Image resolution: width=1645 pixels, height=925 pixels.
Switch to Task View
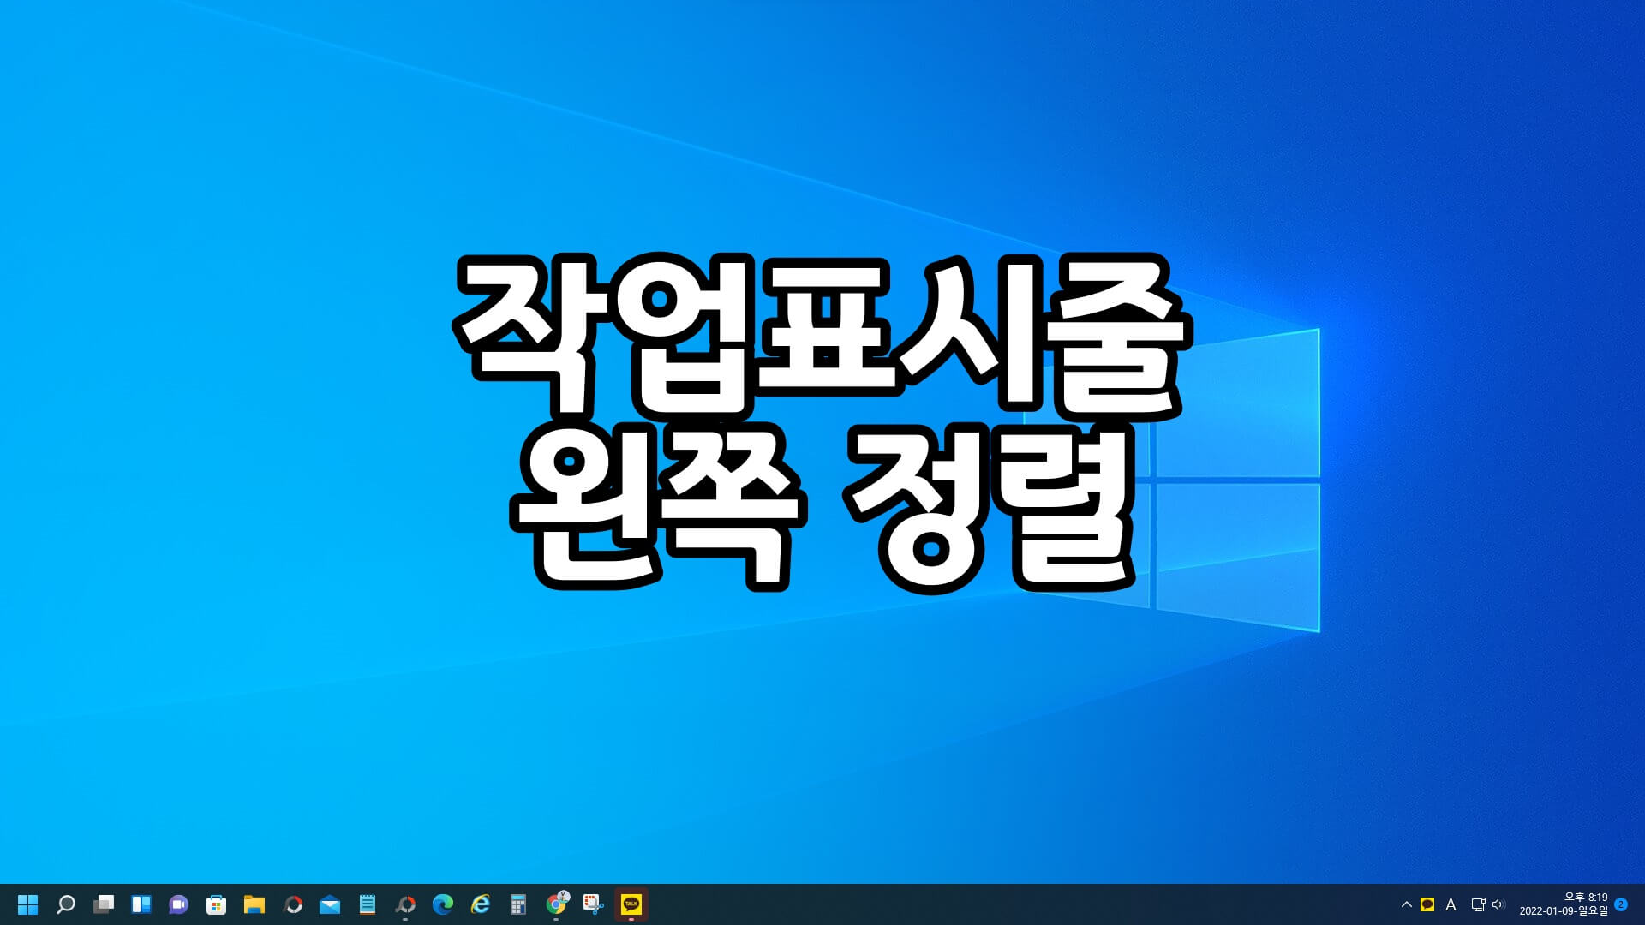pos(103,904)
